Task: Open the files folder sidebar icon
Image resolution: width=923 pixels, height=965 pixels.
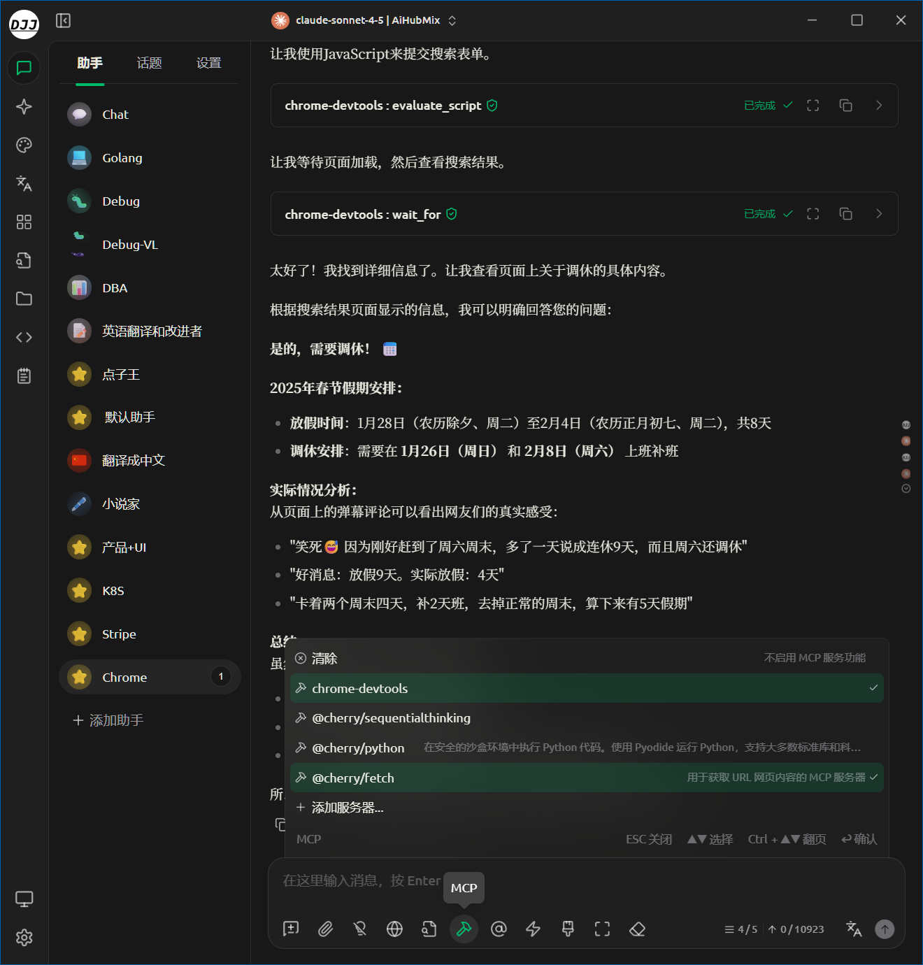Action: pyautogui.click(x=24, y=299)
